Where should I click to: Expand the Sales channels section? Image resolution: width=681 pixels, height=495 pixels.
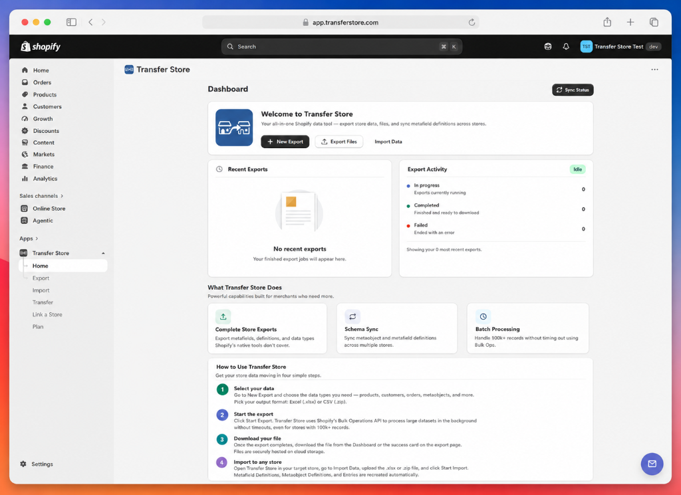(x=41, y=196)
